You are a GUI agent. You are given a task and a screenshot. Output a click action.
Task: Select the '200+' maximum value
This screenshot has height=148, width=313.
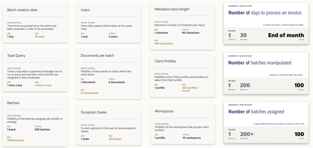point(247,134)
